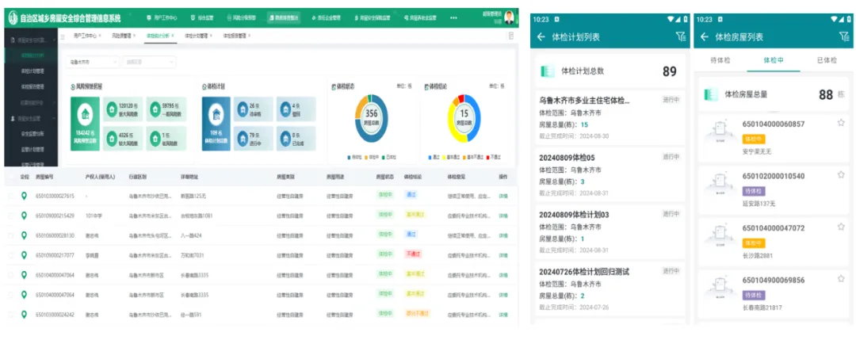Tick the select-all checkbox in the table header
This screenshot has height=340, width=856.
click(11, 177)
